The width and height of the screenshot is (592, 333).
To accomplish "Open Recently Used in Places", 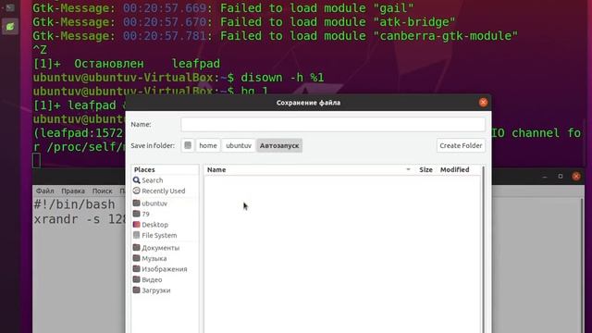I will (163, 191).
